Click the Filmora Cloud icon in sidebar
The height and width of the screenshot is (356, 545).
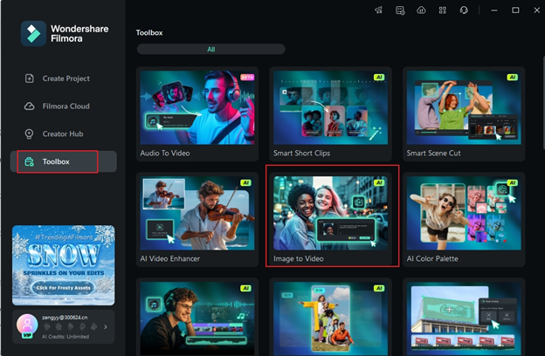point(30,106)
